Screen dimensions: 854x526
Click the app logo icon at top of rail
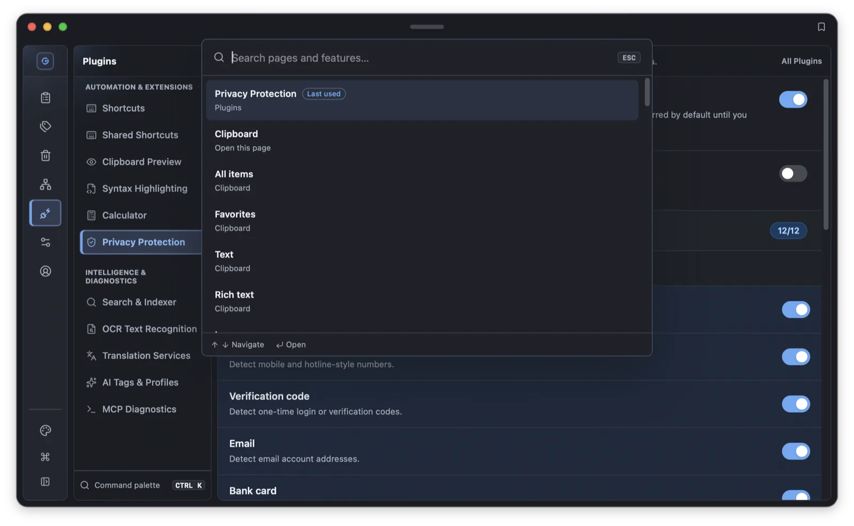pyautogui.click(x=45, y=61)
